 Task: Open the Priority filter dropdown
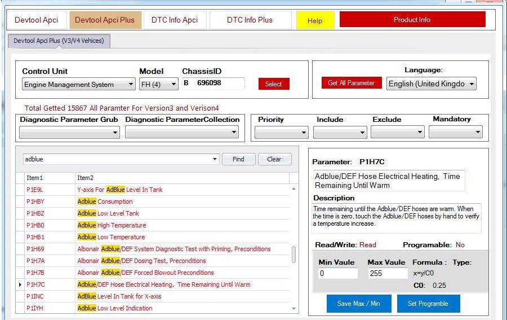point(281,133)
